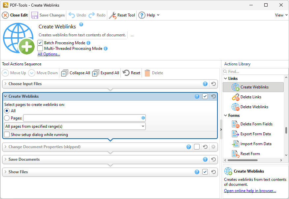The width and height of the screenshot is (289, 199).
Task: Click the Save Changes toolbar button
Action: coord(48,15)
